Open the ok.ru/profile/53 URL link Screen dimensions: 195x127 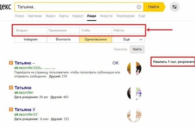coord(26,114)
